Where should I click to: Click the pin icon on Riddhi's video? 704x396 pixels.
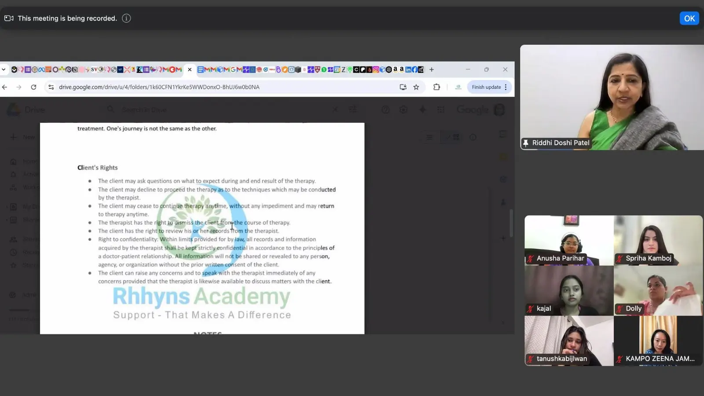(x=526, y=143)
